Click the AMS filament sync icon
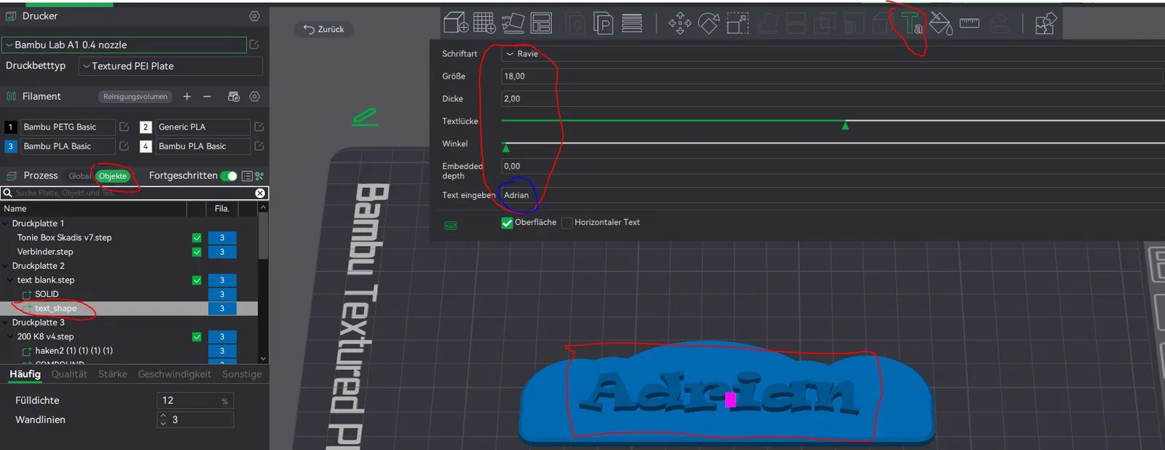 pos(234,96)
